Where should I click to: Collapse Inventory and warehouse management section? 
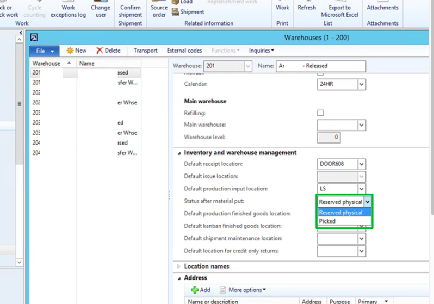179,153
